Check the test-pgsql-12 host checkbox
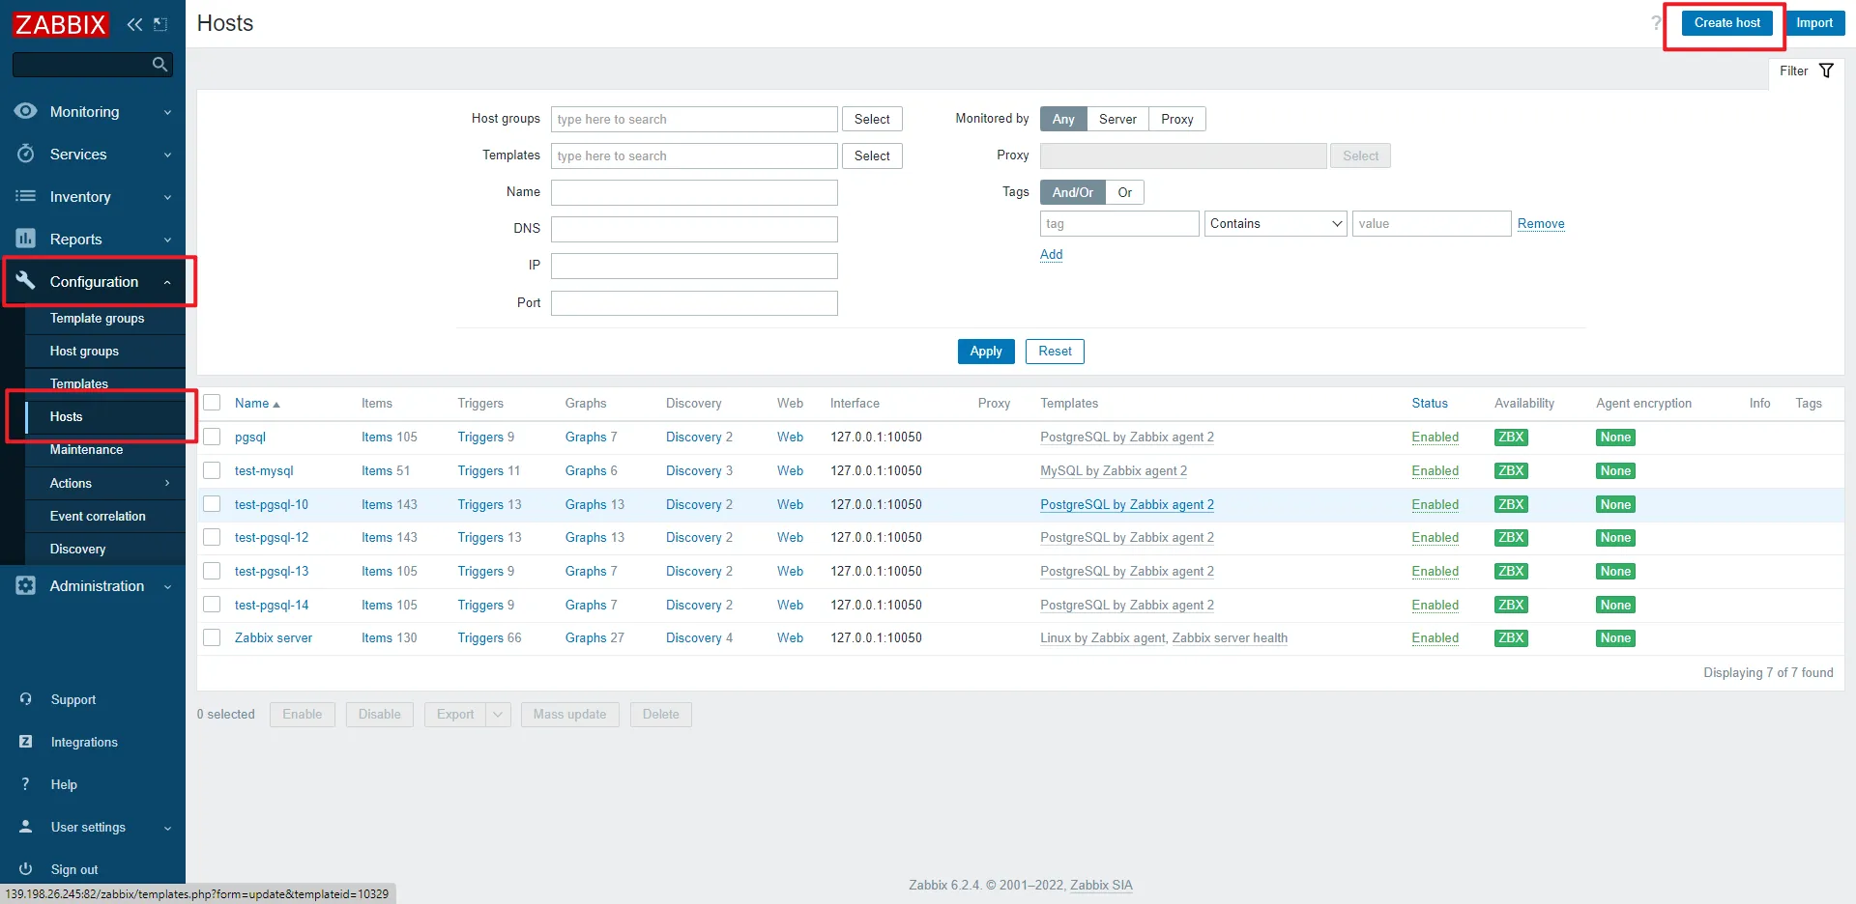 213,537
